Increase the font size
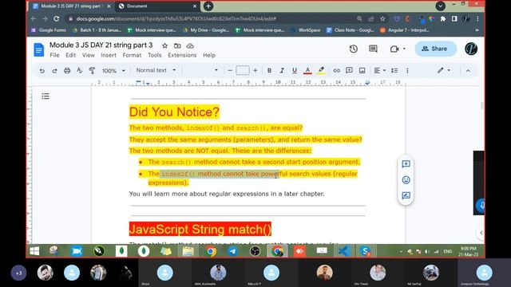511x287 pixels. (255, 70)
